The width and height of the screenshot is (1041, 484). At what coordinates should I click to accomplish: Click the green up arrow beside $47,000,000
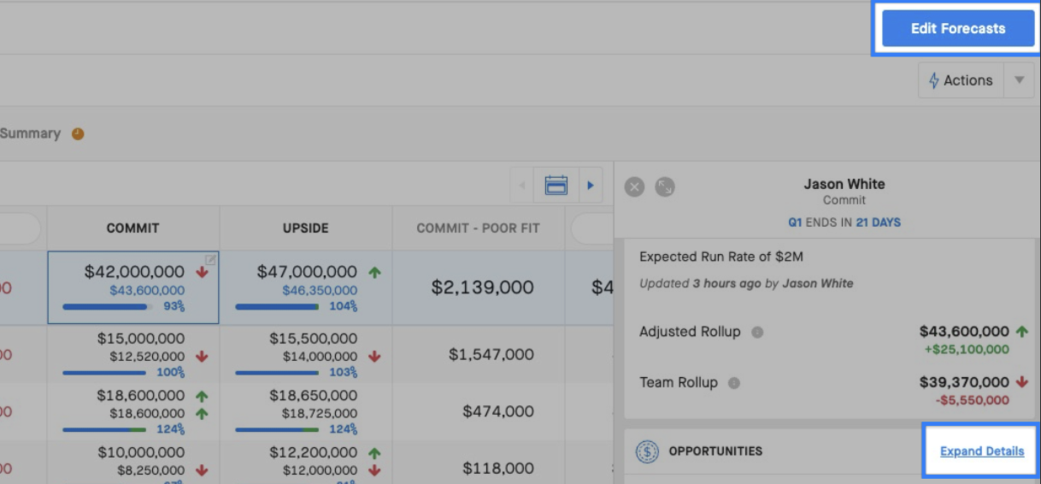pyautogui.click(x=374, y=272)
